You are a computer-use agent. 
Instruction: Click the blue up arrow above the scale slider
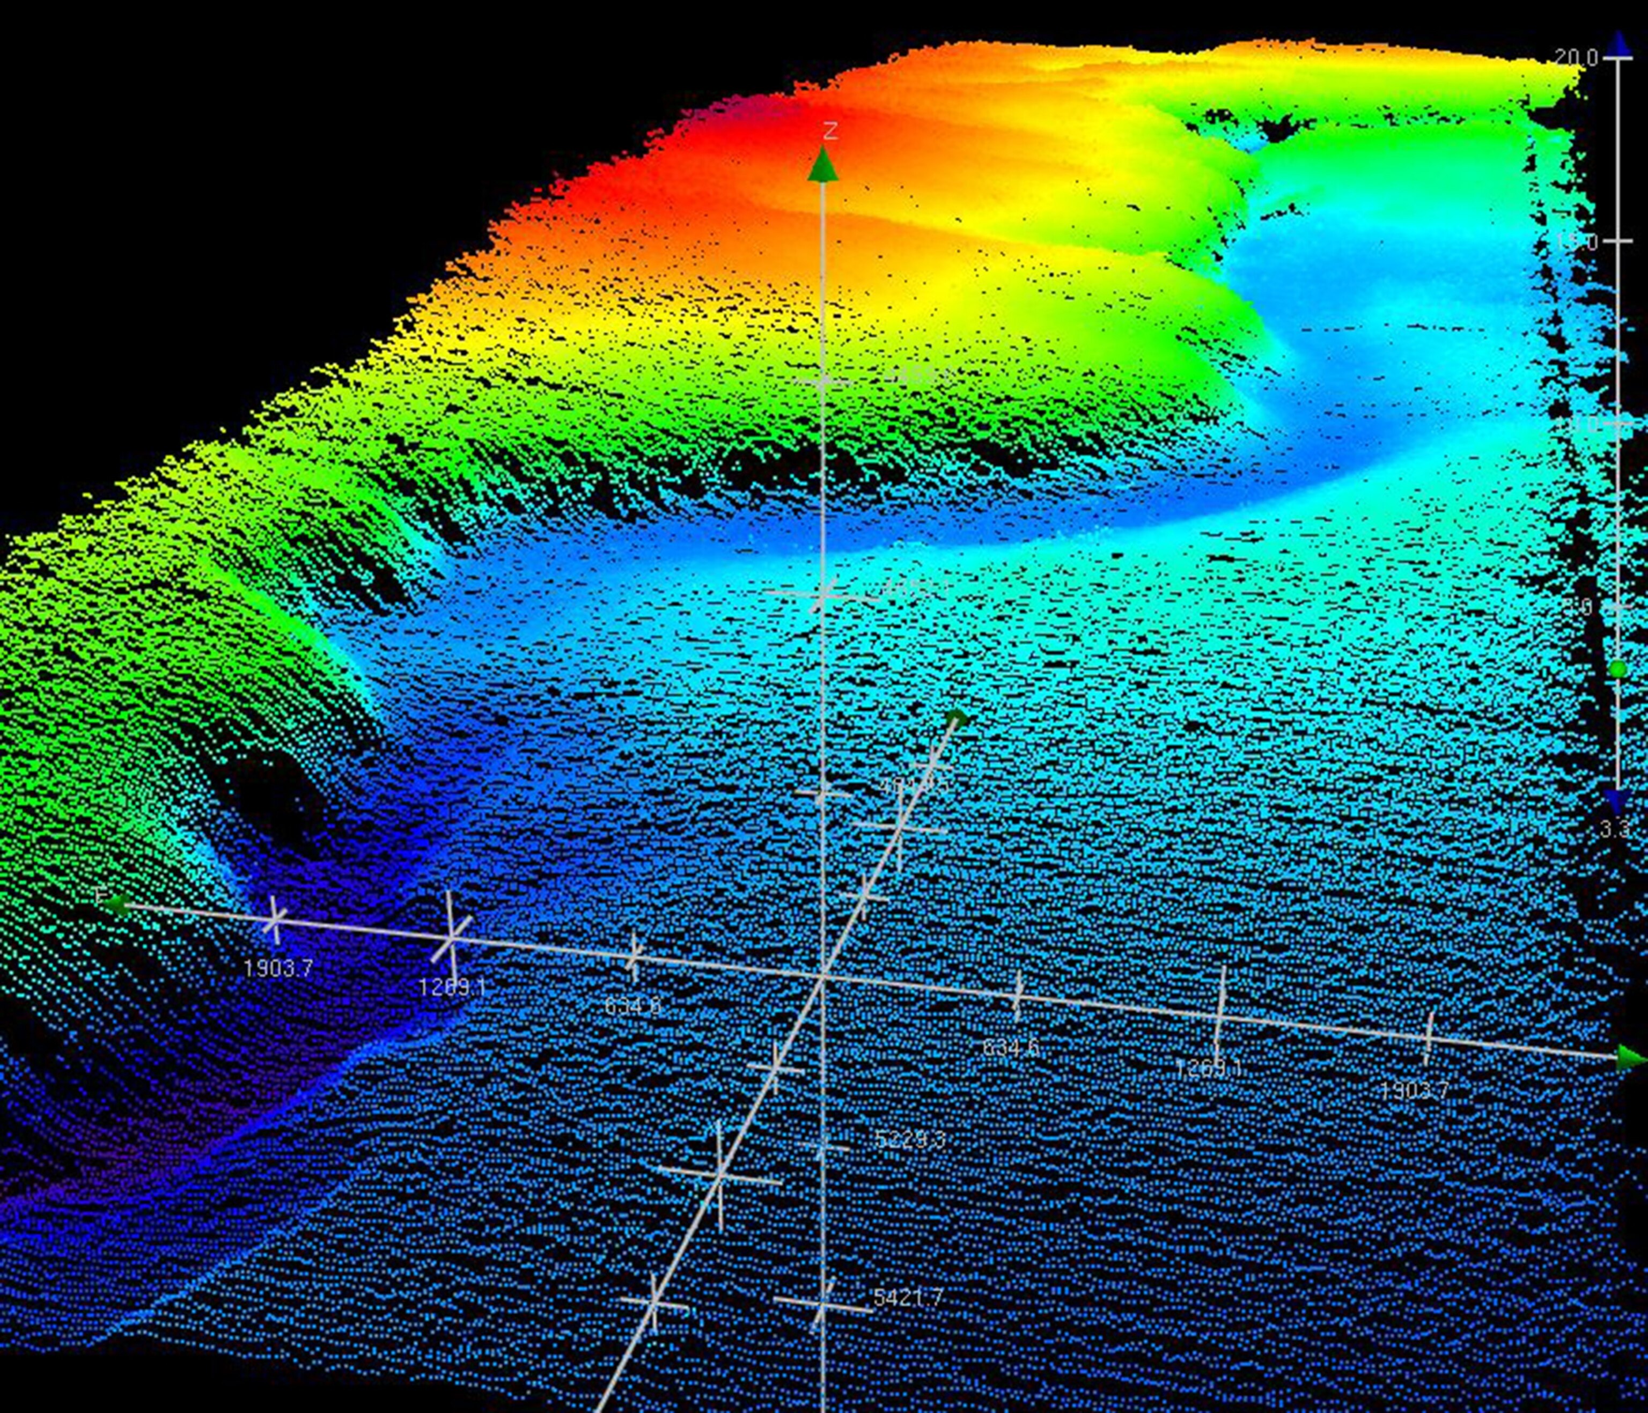1618,44
